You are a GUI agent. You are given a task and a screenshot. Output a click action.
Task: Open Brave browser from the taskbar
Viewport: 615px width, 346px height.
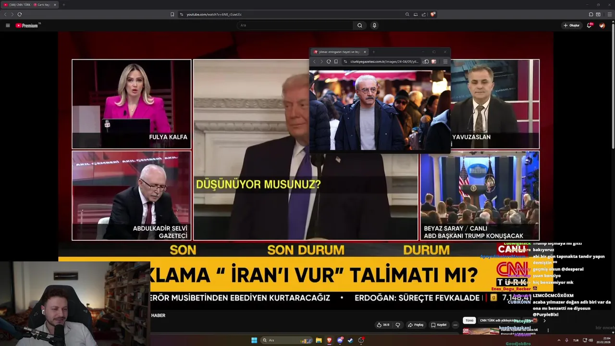329,340
